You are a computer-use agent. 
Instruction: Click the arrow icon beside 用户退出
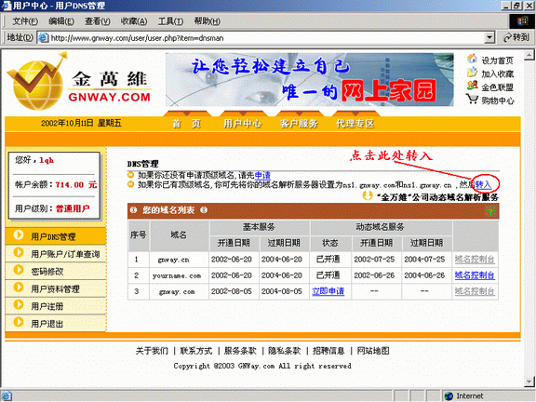click(x=19, y=322)
